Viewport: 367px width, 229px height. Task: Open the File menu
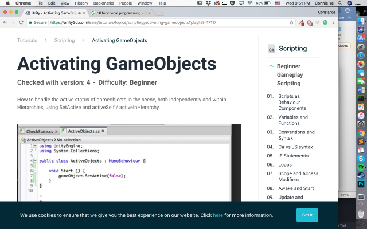[40, 3]
